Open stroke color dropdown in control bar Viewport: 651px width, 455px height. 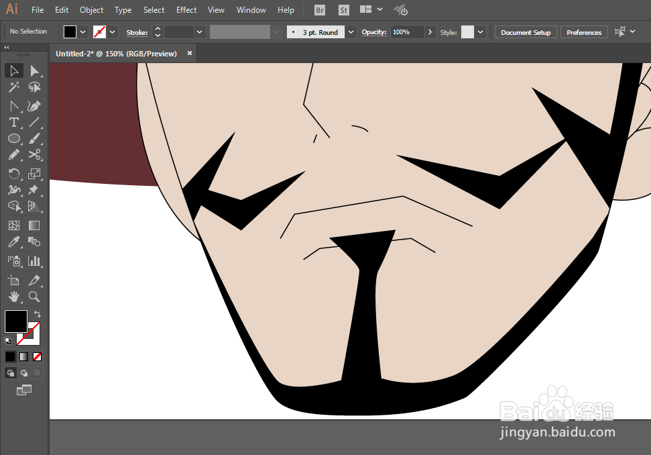[113, 32]
